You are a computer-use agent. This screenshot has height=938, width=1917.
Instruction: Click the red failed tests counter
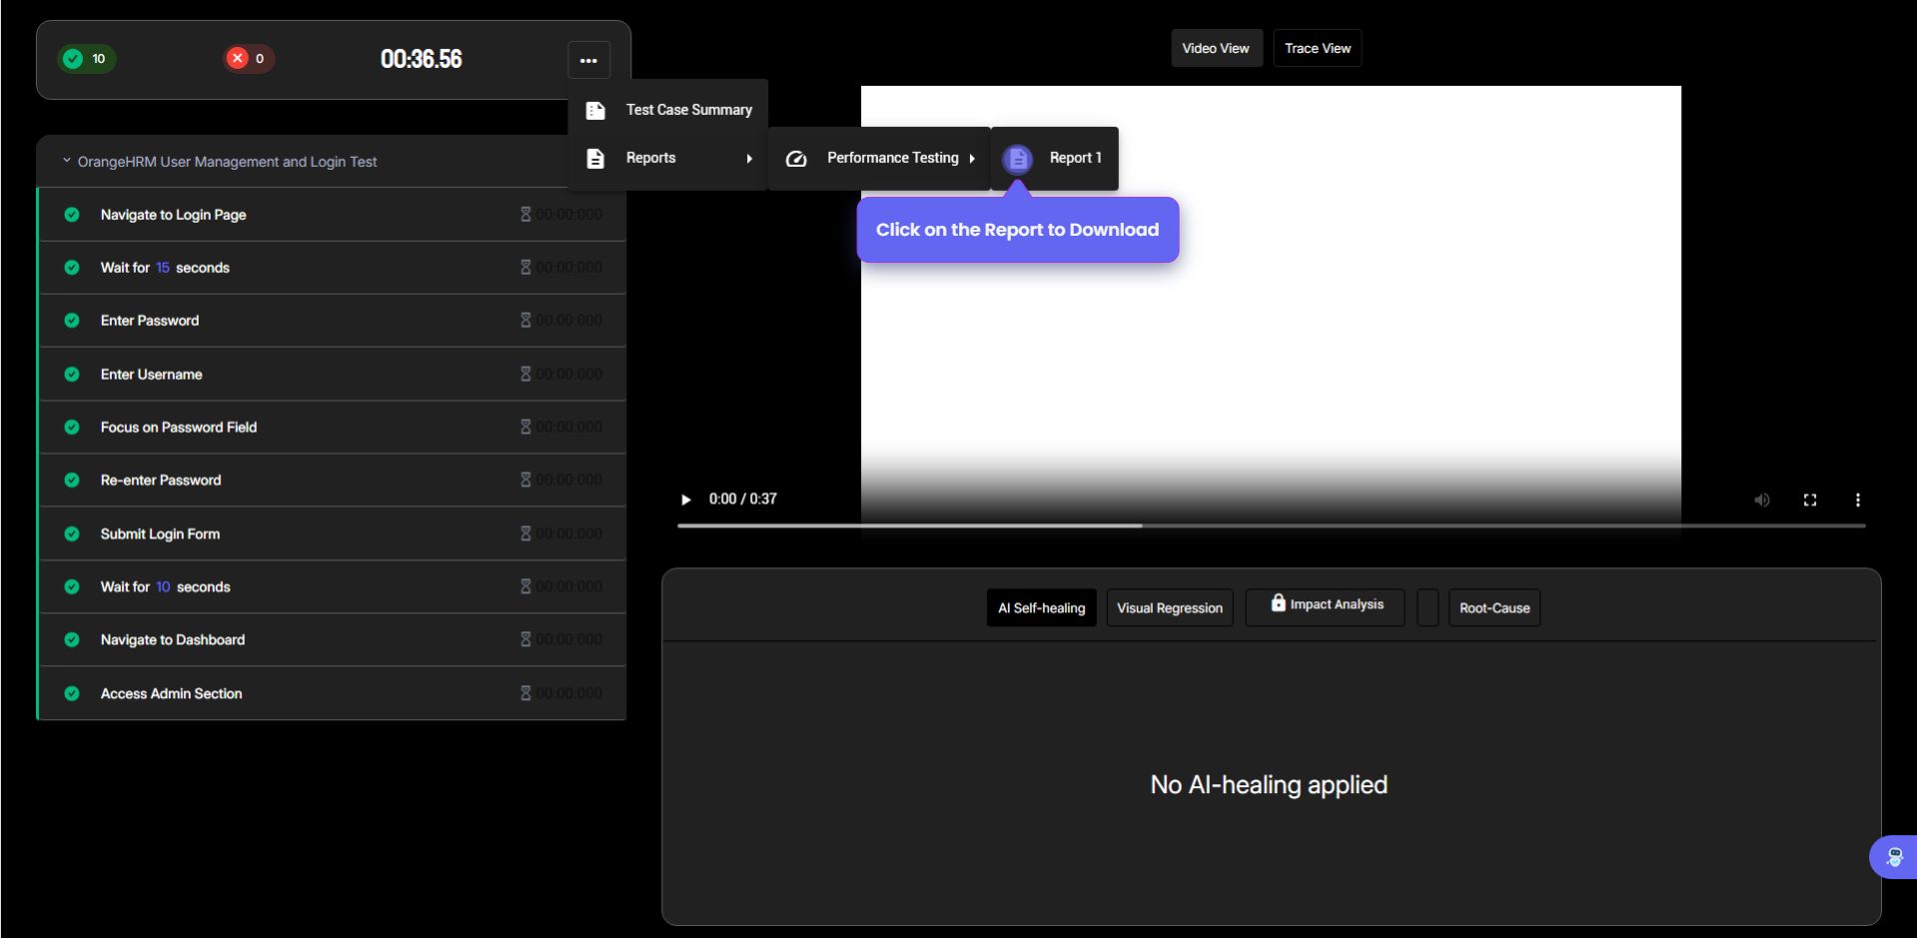[248, 59]
